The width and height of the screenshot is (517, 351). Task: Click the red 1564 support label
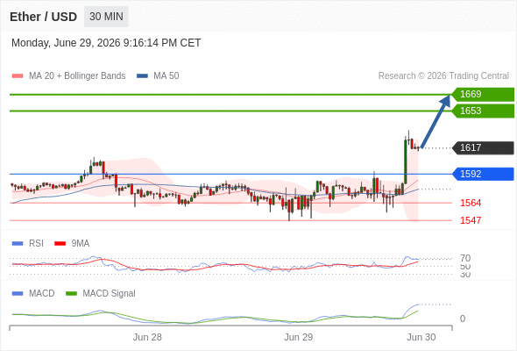pyautogui.click(x=471, y=203)
